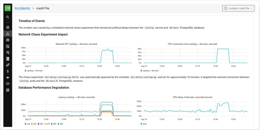Click the Latency catalog ↔ db-main chart title
The image size is (260, 130).
77,97
